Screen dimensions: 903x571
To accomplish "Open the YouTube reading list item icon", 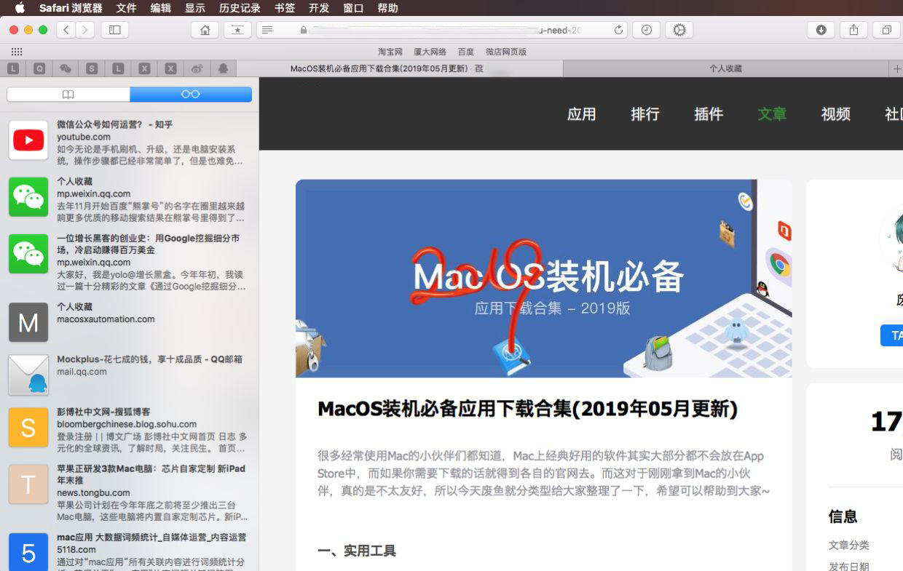I will tap(28, 140).
